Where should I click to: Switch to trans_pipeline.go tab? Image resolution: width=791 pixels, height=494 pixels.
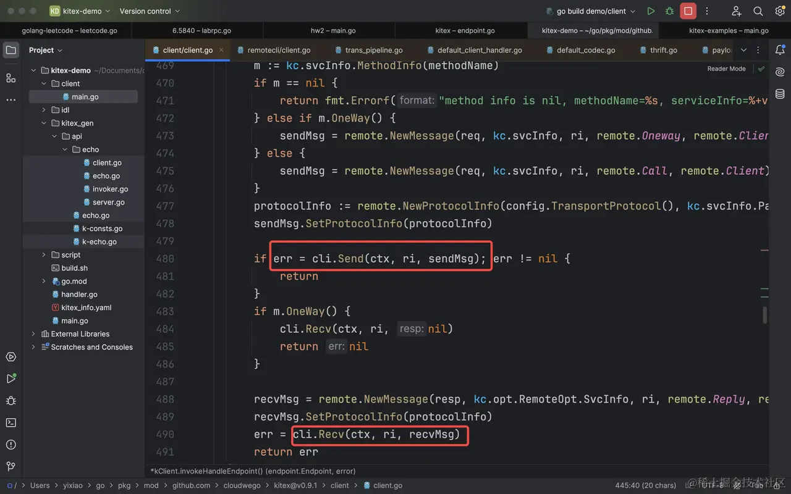tap(369, 50)
